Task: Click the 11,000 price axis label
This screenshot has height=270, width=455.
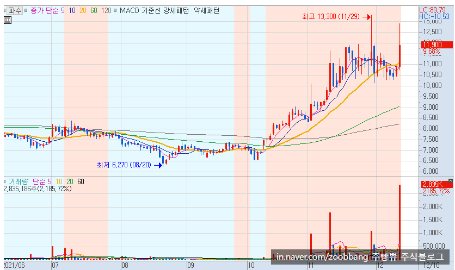Action: pos(432,64)
